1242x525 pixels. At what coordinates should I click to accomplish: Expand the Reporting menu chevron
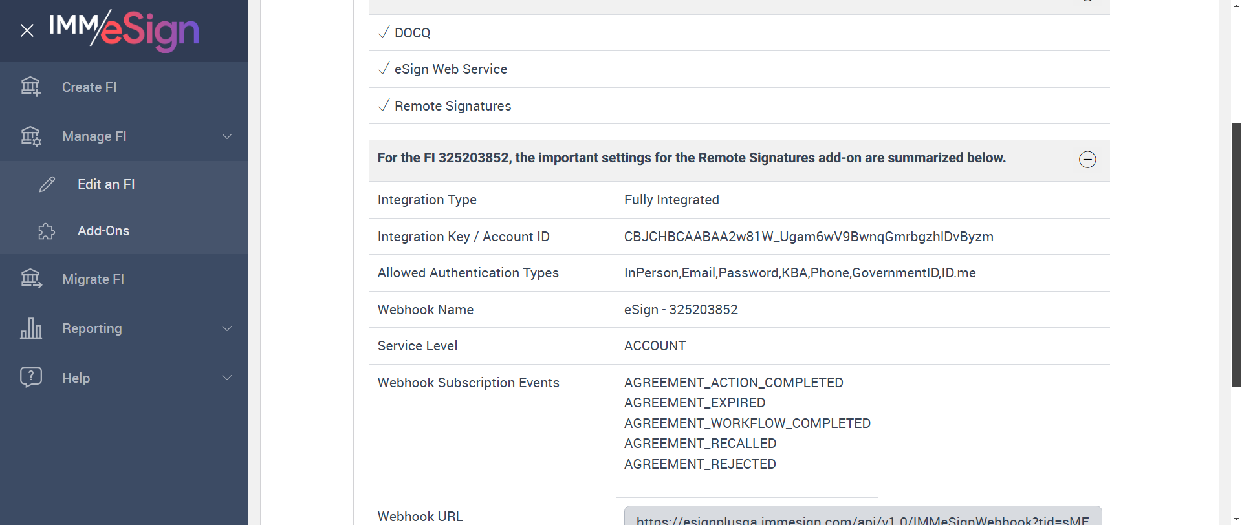click(x=227, y=328)
